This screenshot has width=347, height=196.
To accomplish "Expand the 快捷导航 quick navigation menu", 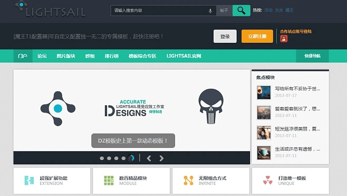I will pos(312,56).
